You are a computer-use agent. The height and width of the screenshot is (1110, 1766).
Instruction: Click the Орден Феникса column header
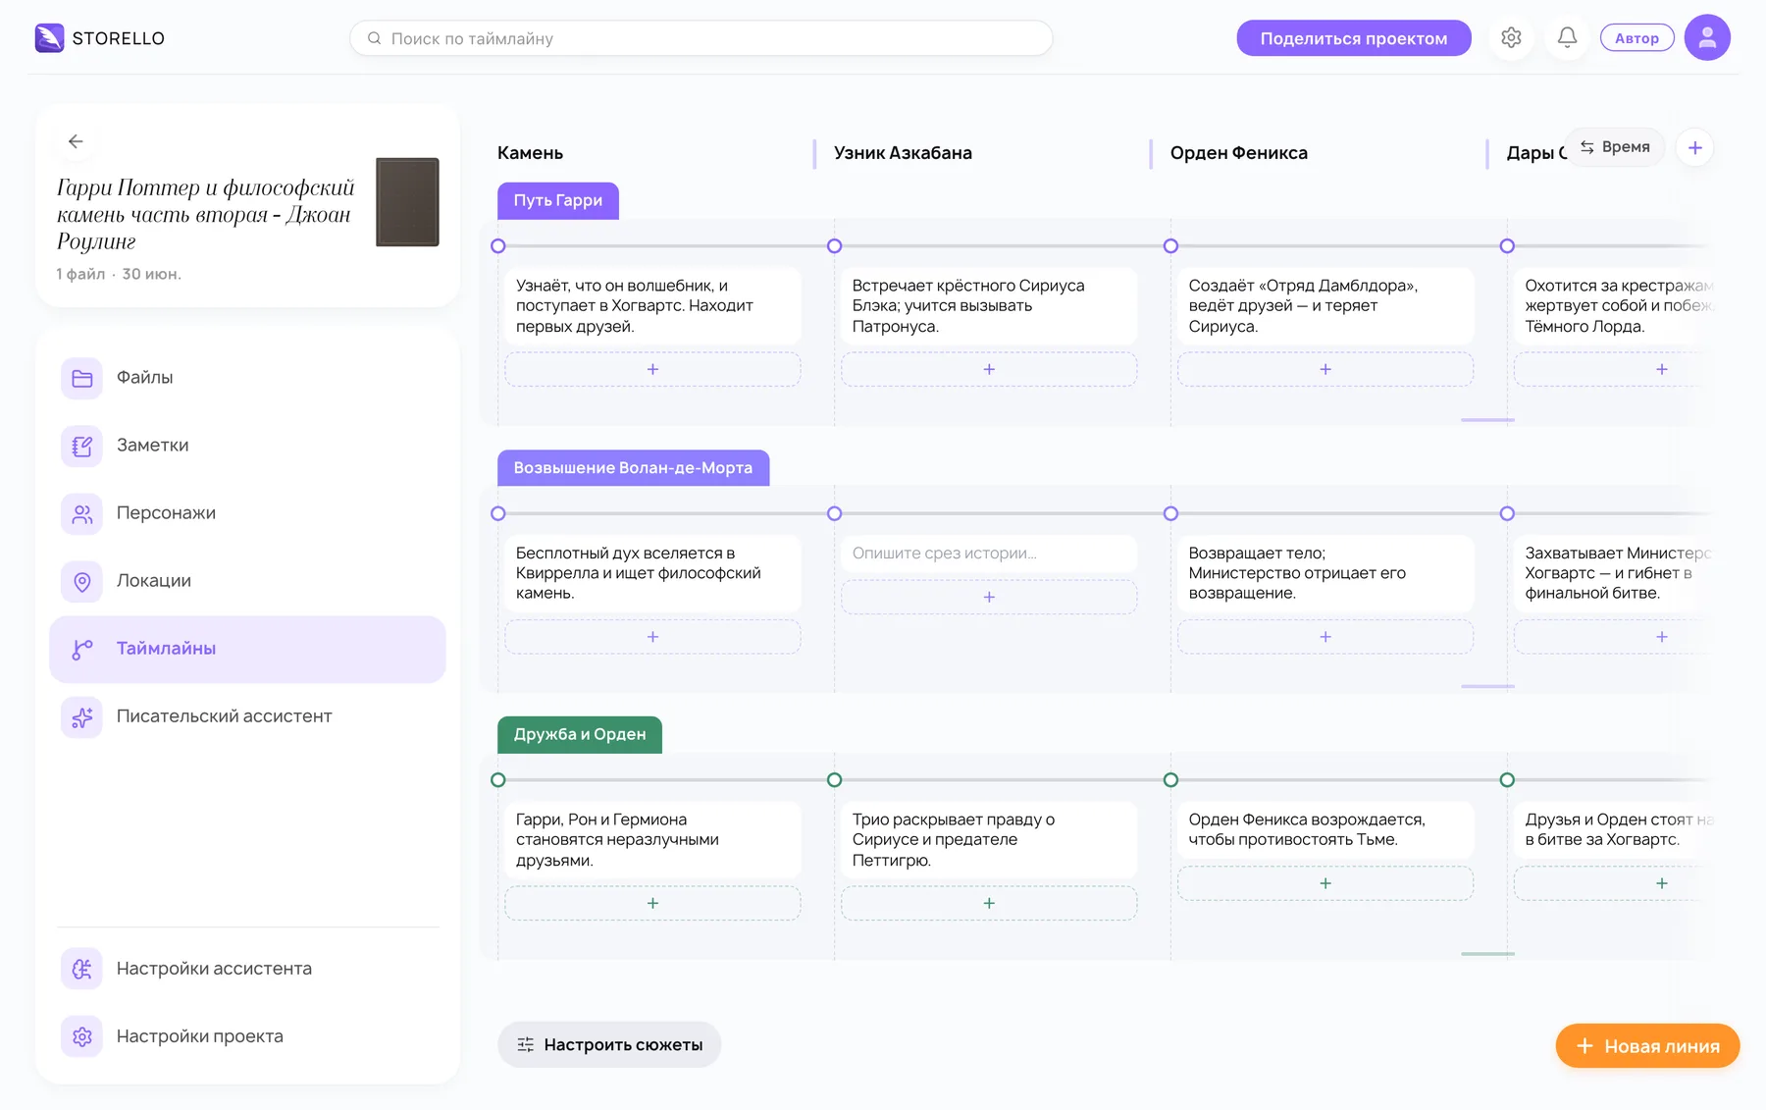(1238, 153)
